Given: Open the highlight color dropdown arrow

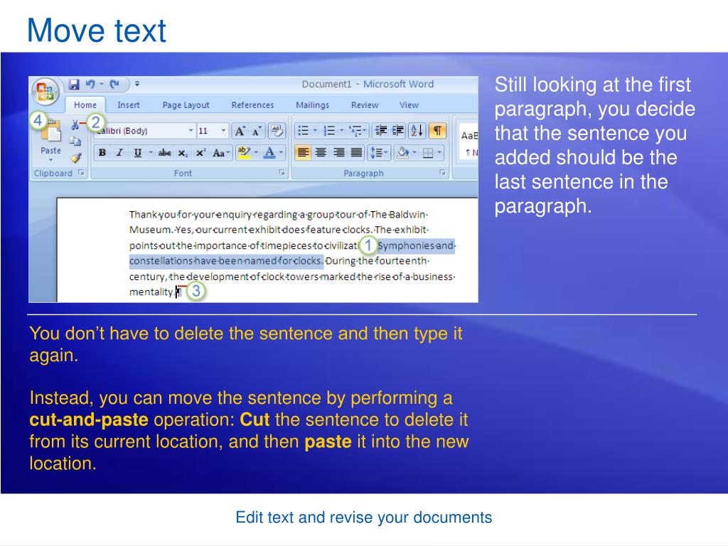Looking at the screenshot, I should coord(256,152).
